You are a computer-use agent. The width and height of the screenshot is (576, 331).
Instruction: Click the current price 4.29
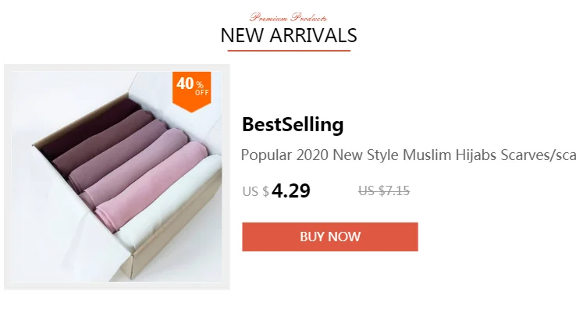(291, 190)
